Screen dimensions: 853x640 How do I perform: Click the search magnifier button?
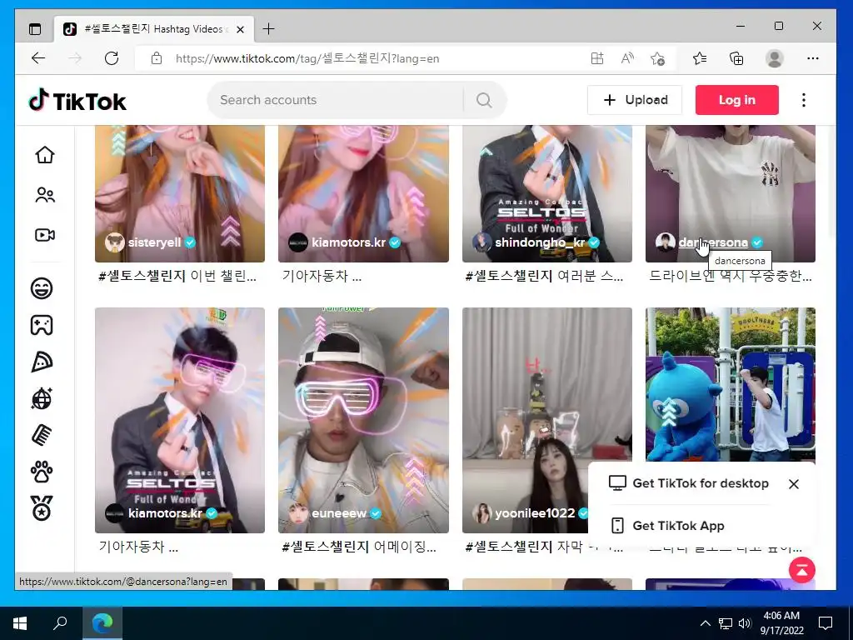pyautogui.click(x=484, y=100)
